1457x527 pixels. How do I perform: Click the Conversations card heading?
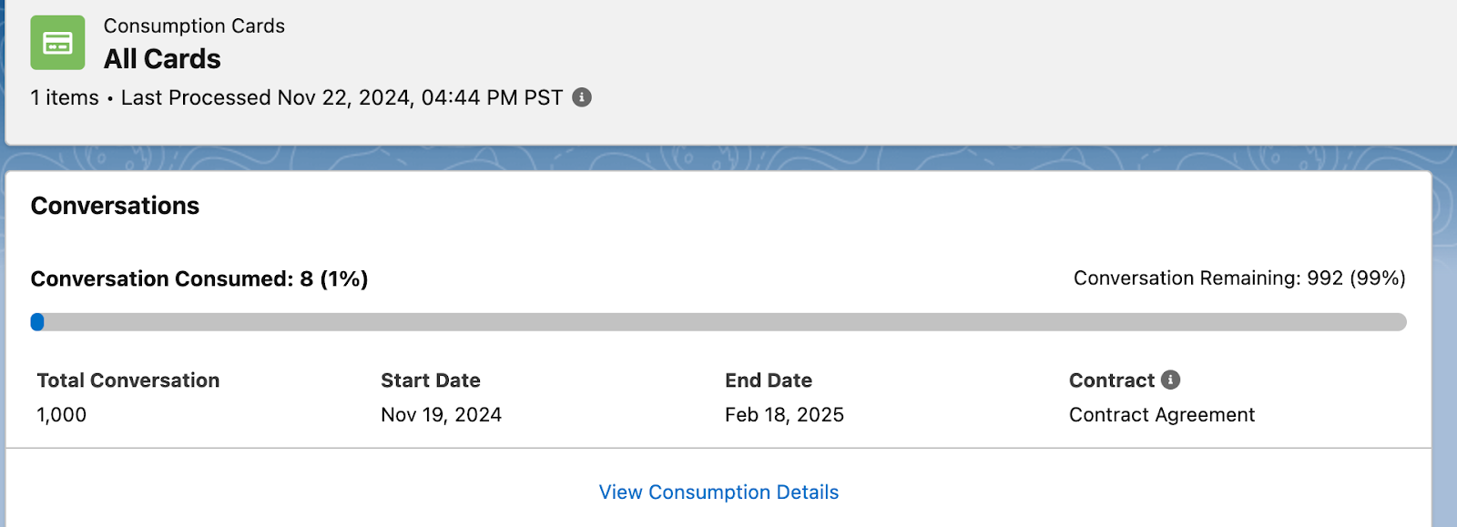coord(115,206)
